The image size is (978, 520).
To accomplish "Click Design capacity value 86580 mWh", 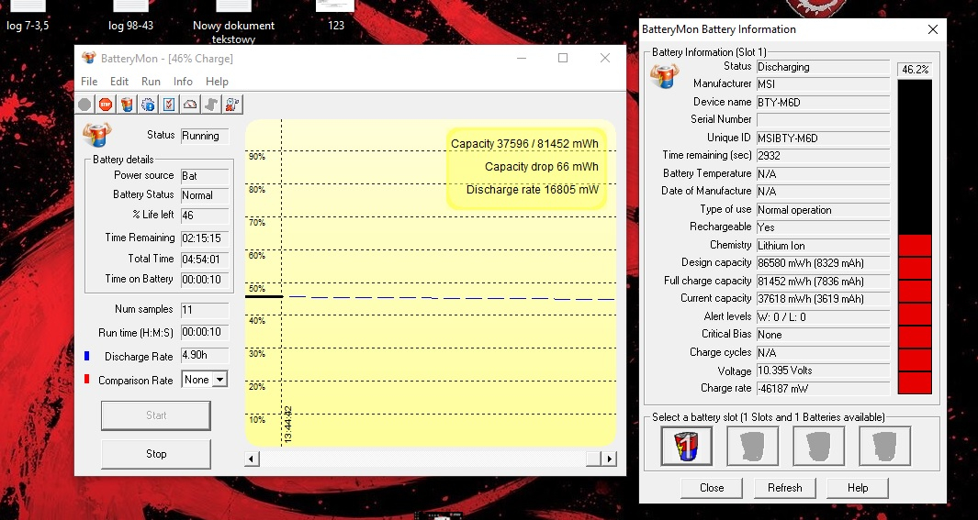I will [x=823, y=263].
